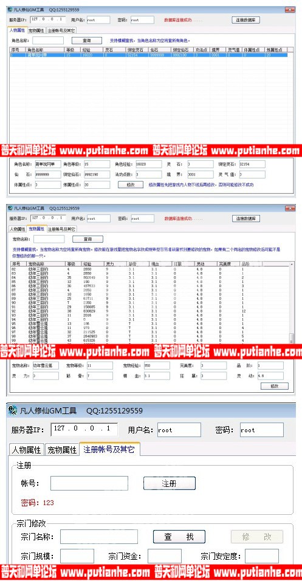Viewport: 302px width, 581px height.
Task: Select the 帐号 registration input field
Action: click(x=89, y=483)
